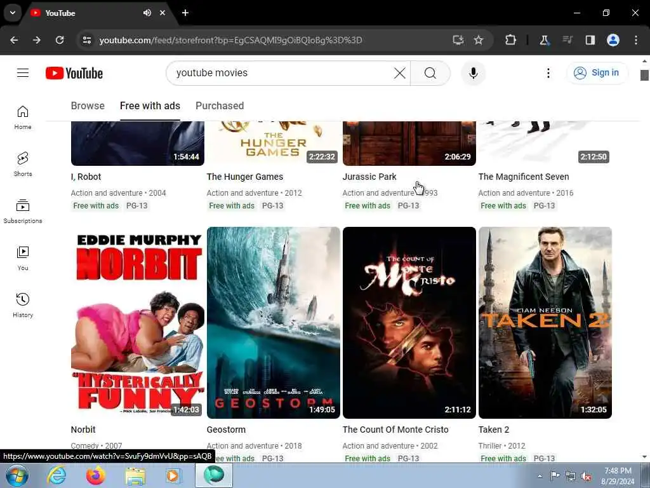Image resolution: width=650 pixels, height=488 pixels.
Task: Open Chrome three-dot menu
Action: pos(636,40)
